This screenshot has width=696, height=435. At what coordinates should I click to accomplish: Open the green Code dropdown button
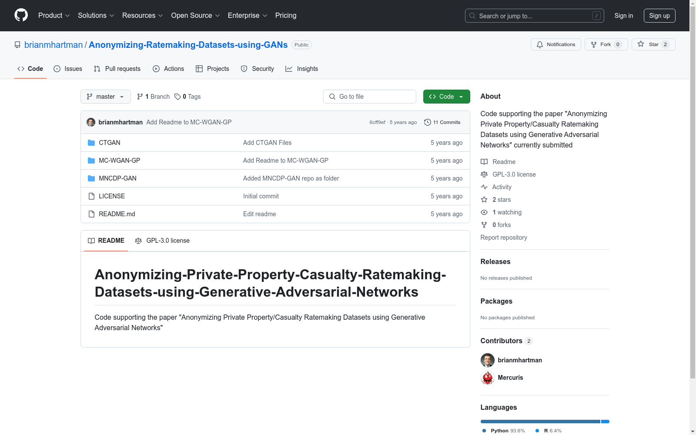pyautogui.click(x=446, y=97)
